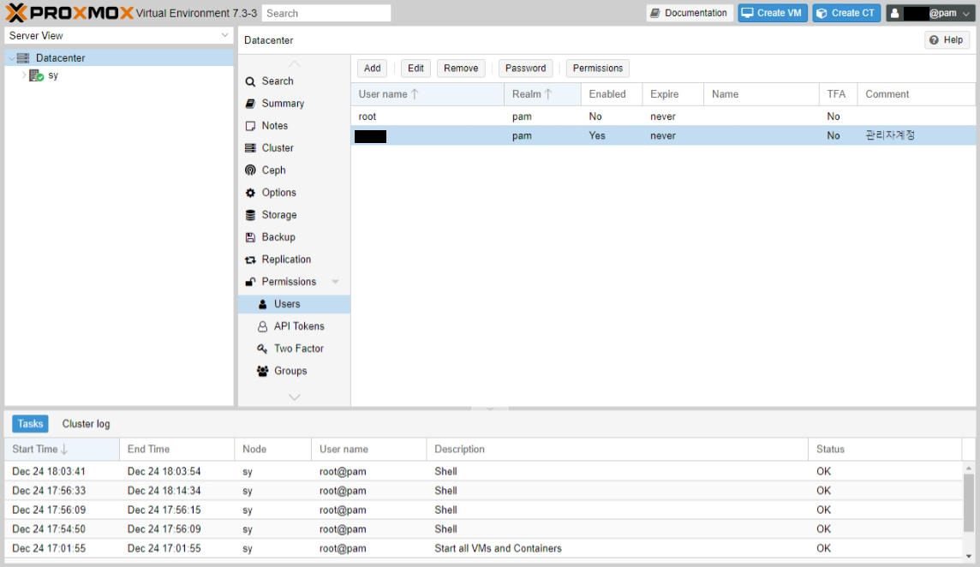Click the Ceph icon
Viewport: 980px width, 567px height.
click(x=251, y=170)
